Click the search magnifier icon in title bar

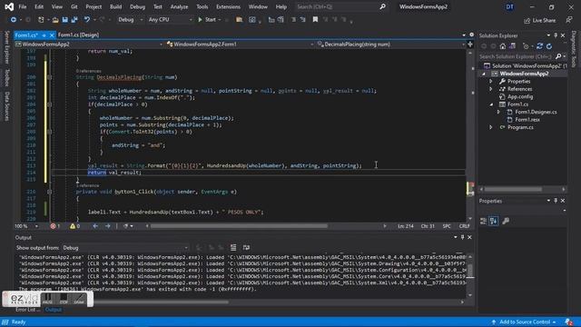[382, 6]
